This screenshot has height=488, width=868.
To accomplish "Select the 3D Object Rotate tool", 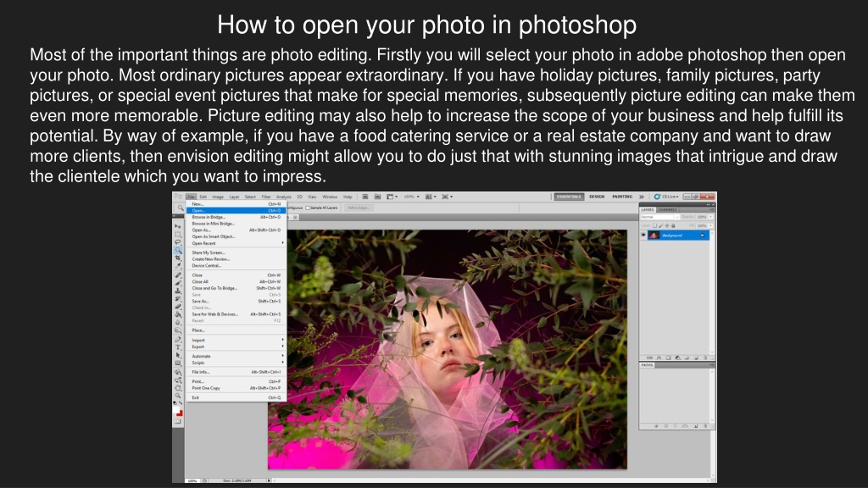I will click(178, 372).
